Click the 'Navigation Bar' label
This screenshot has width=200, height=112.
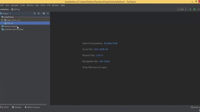point(90,61)
